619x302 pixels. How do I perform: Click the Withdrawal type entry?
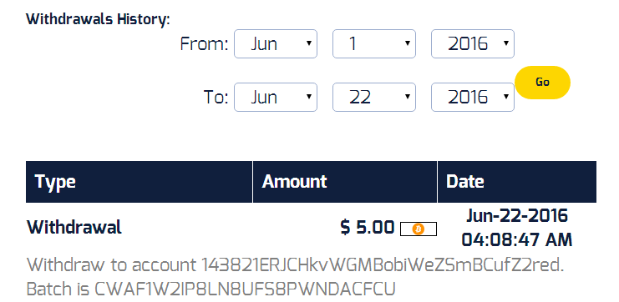[x=74, y=228]
